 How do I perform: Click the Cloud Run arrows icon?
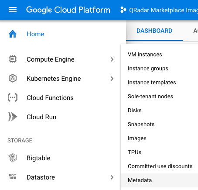tap(13, 117)
